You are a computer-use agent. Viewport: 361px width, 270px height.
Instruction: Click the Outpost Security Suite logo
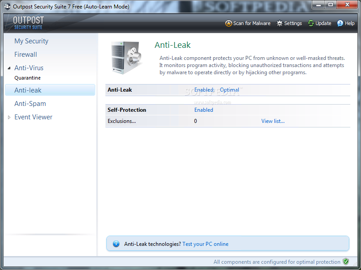pos(28,23)
